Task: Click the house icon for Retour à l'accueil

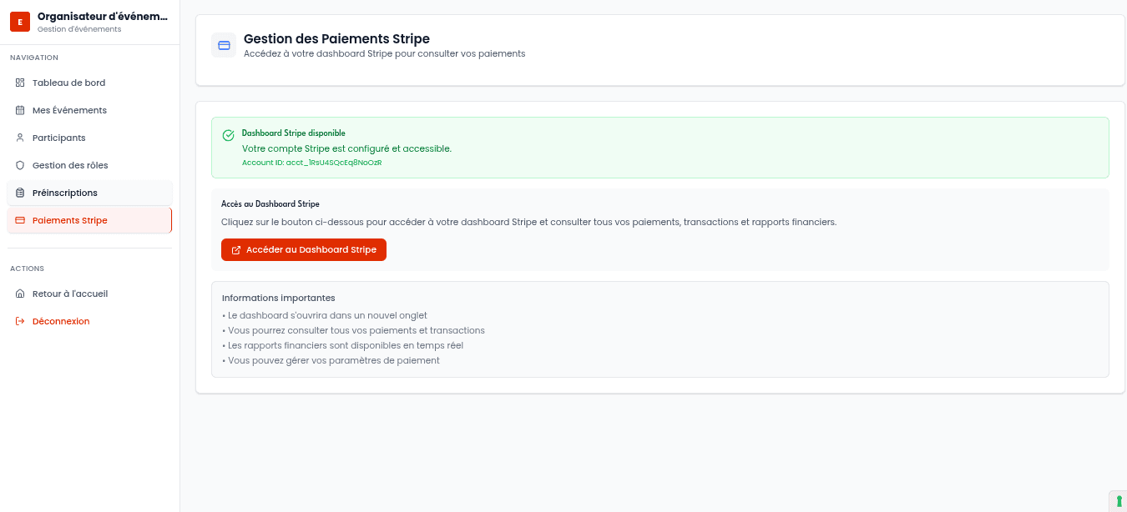Action: [x=20, y=294]
